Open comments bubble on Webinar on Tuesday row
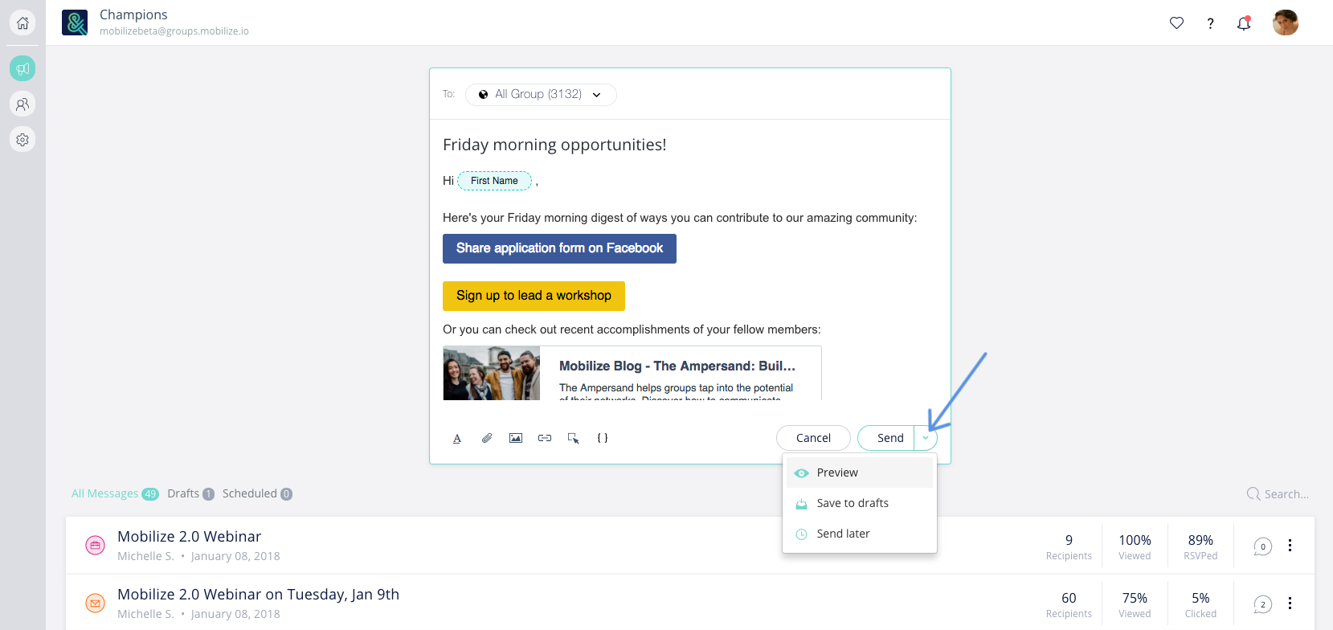Screen dimensions: 1333x630 click(1262, 604)
